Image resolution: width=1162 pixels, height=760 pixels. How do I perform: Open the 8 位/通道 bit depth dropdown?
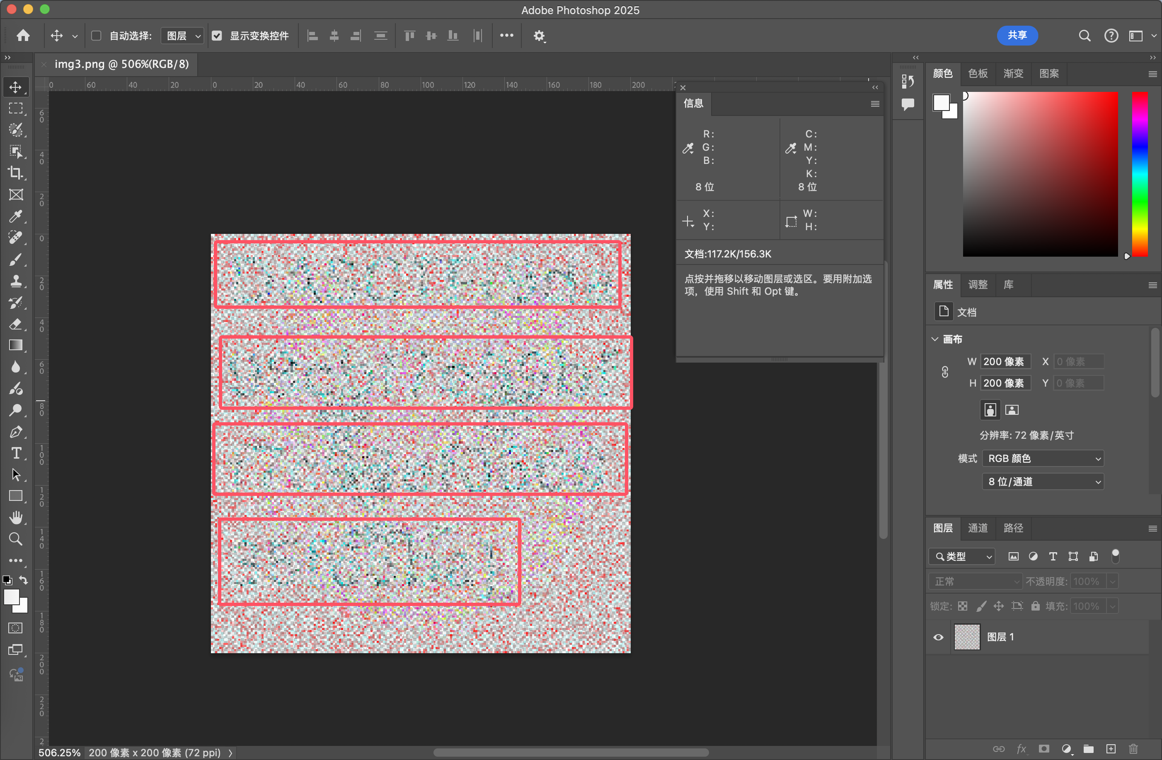1043,481
